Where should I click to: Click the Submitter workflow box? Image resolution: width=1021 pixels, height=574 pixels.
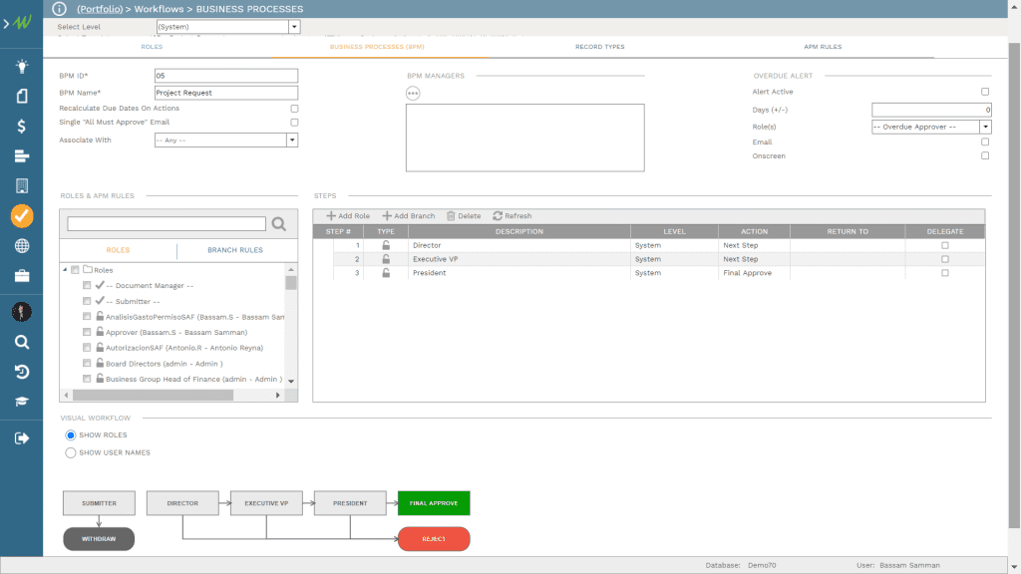tap(99, 503)
